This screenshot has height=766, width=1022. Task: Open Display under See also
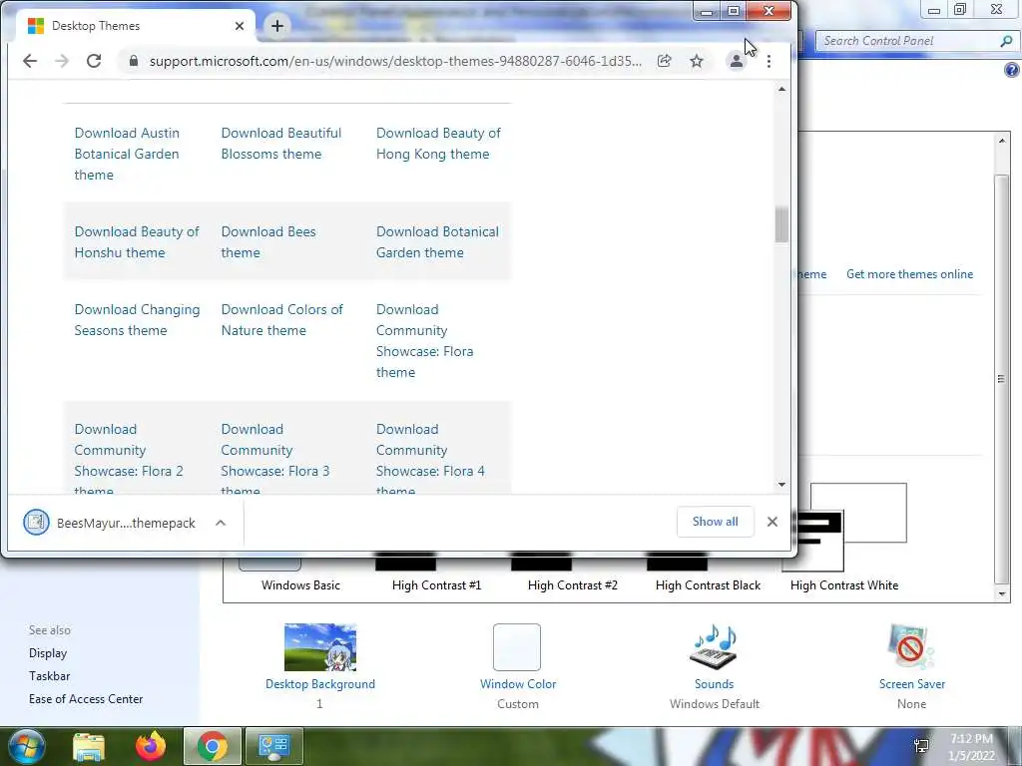48,653
